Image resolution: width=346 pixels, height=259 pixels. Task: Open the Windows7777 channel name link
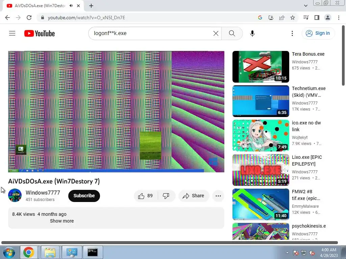[x=43, y=193]
